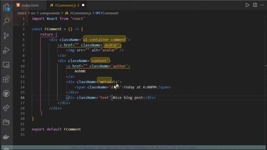Click the components breadcrumb

pos(50,13)
